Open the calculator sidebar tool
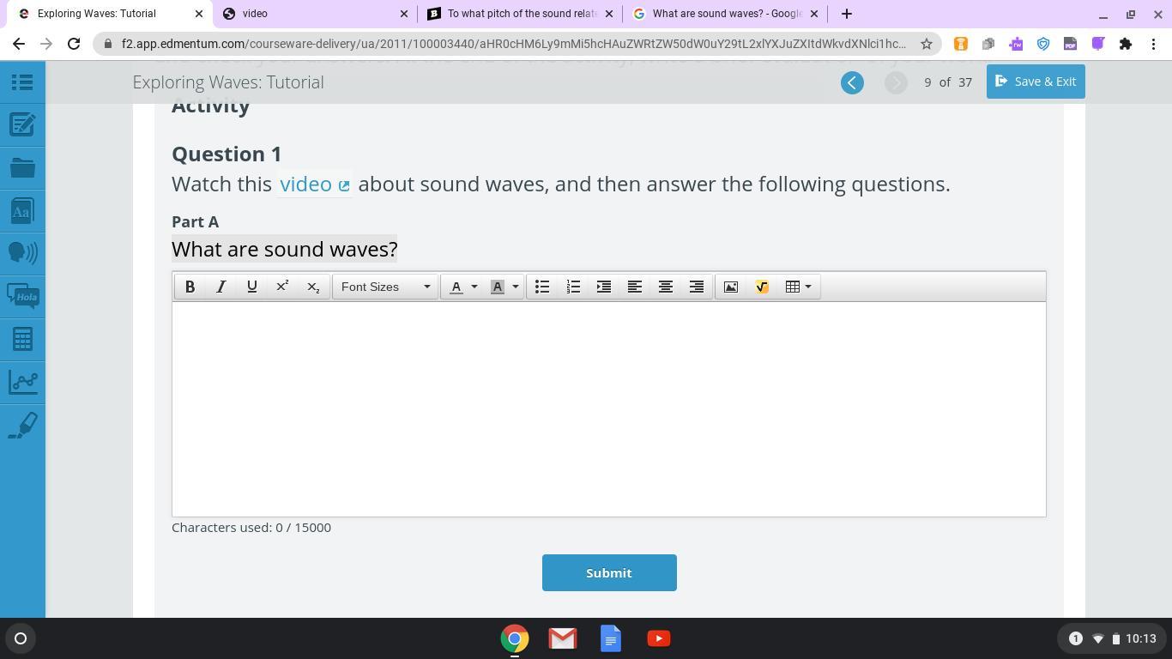Screen dimensions: 1172x659 tap(22, 339)
